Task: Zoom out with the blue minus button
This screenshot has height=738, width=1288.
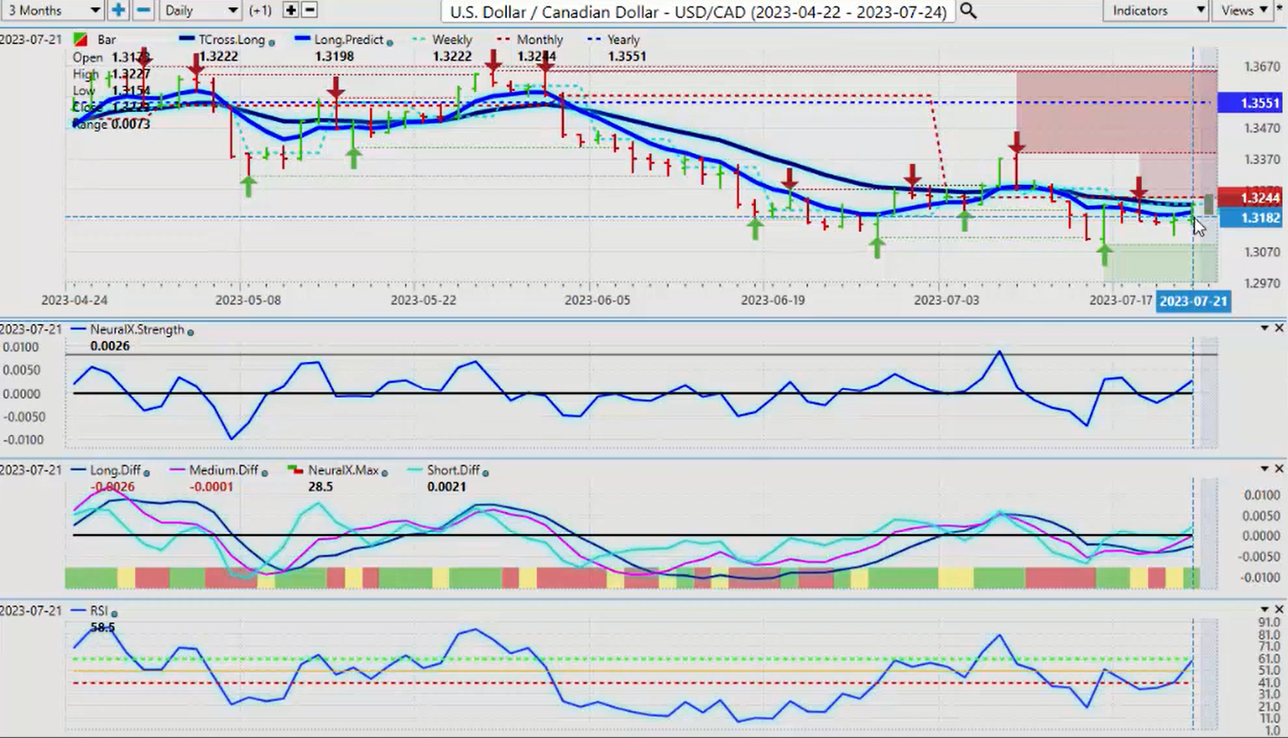Action: tap(143, 10)
